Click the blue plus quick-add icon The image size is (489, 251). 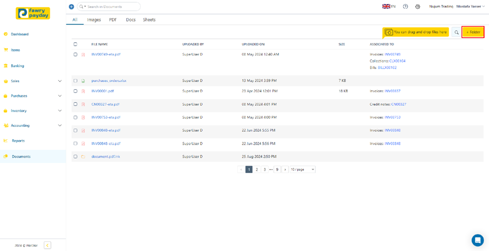coord(71,7)
